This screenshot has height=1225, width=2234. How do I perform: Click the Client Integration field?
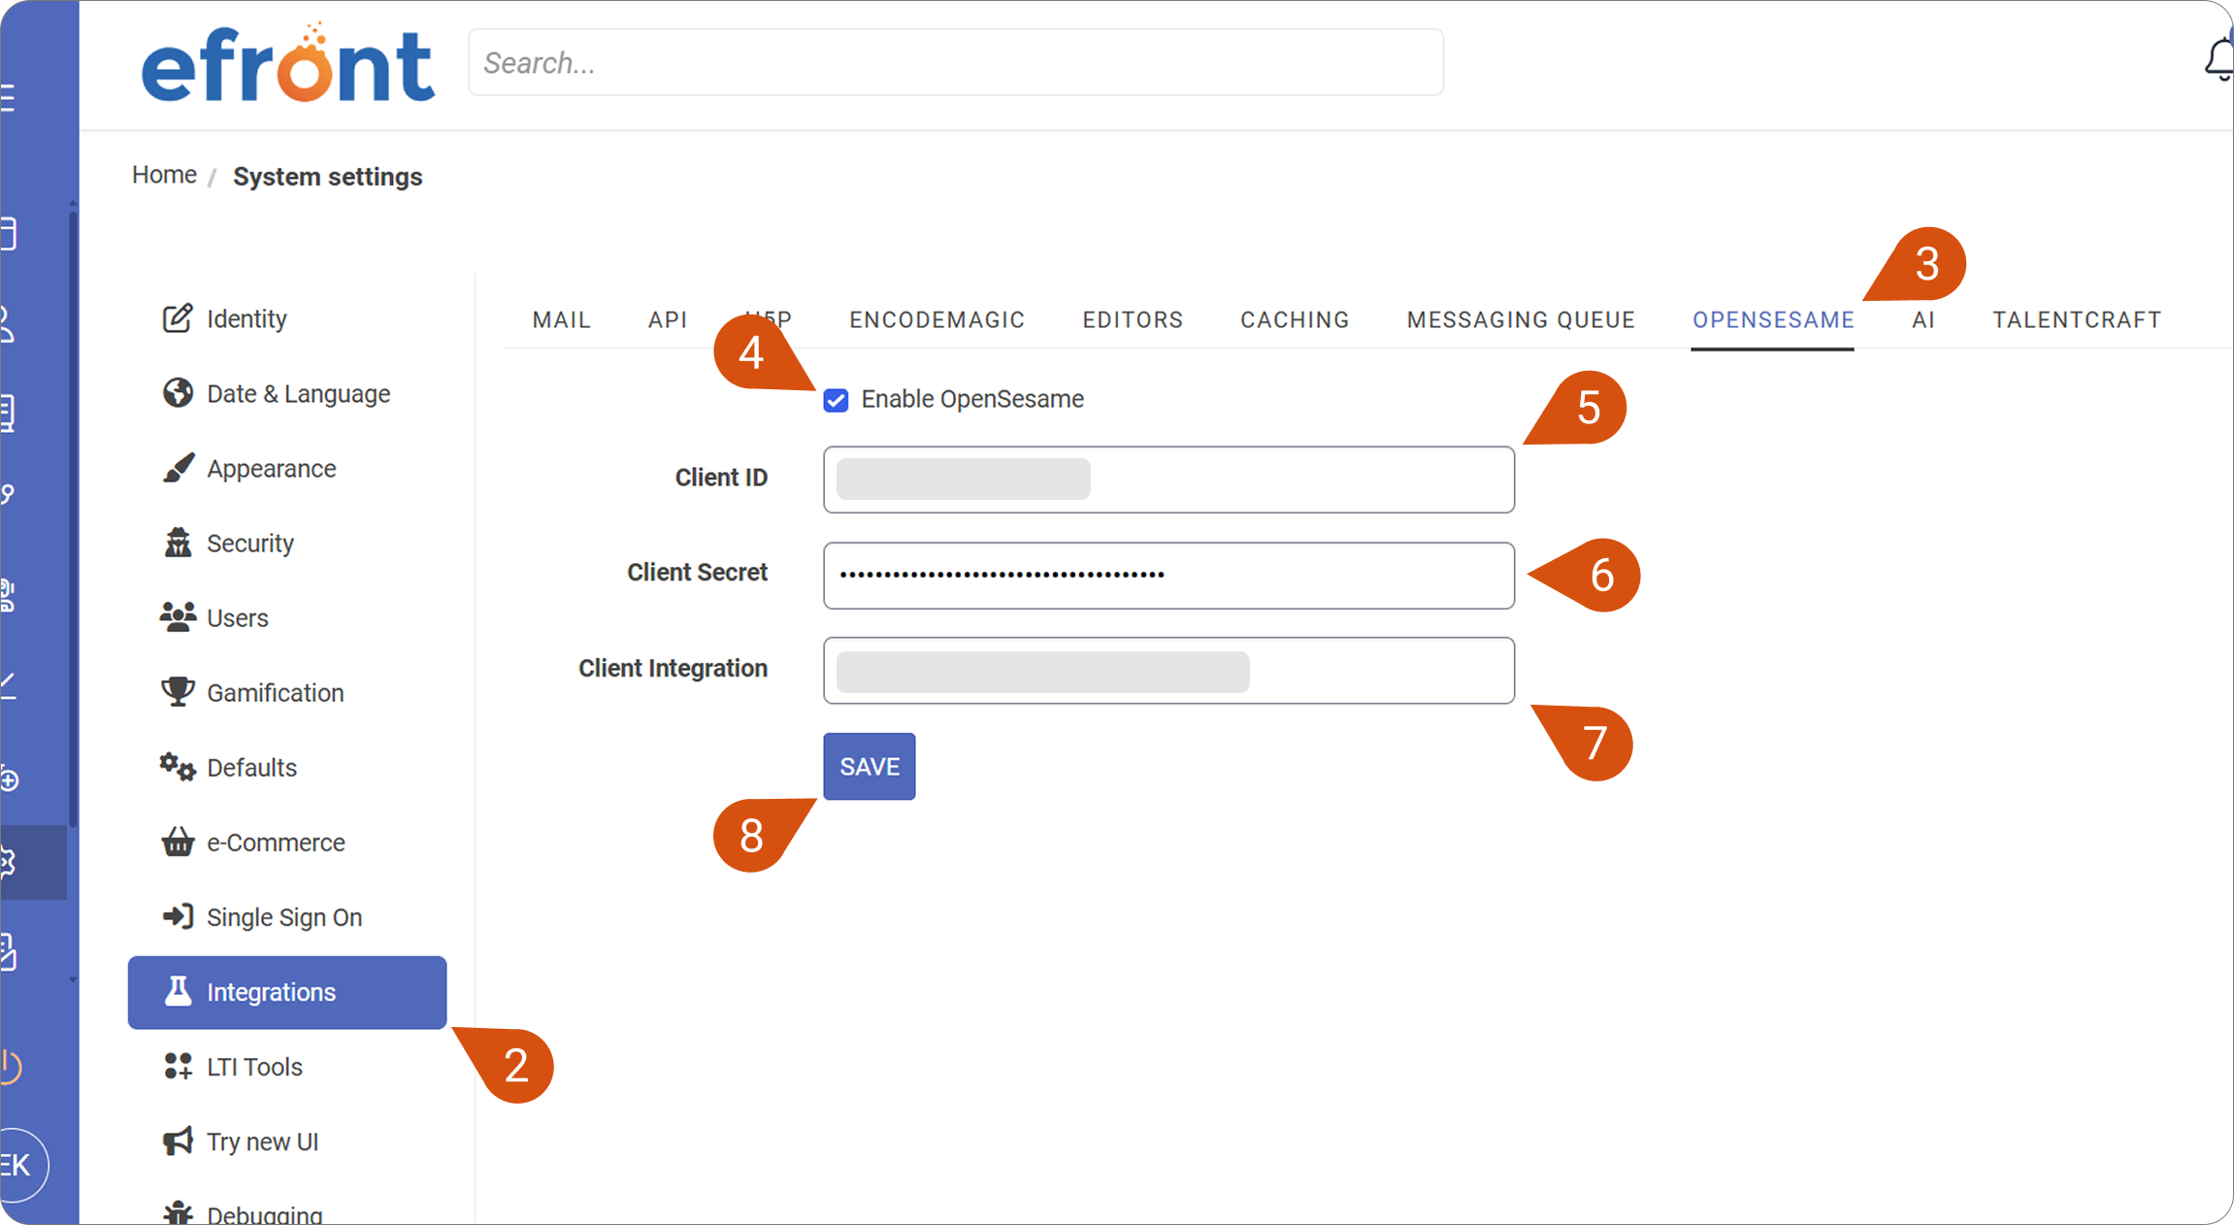point(1168,670)
